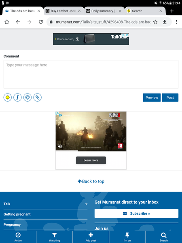Click the Post button
The width and height of the screenshot is (182, 243).
tap(170, 98)
